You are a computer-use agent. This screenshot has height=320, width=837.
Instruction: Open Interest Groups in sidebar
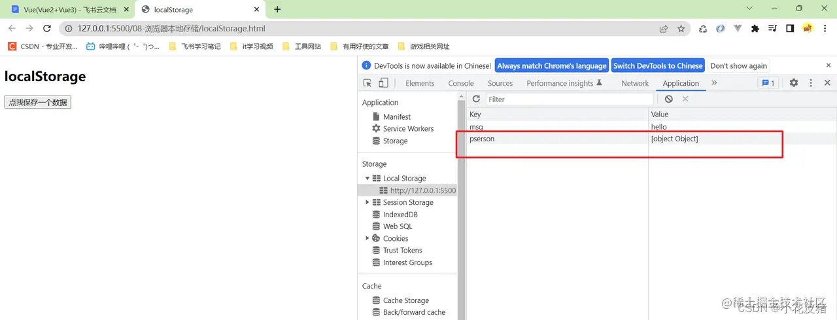407,262
